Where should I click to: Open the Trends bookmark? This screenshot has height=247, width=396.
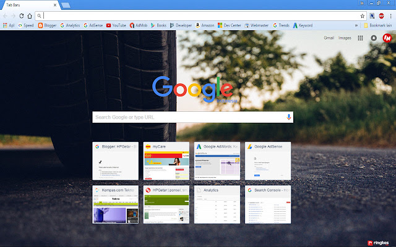pyautogui.click(x=281, y=25)
